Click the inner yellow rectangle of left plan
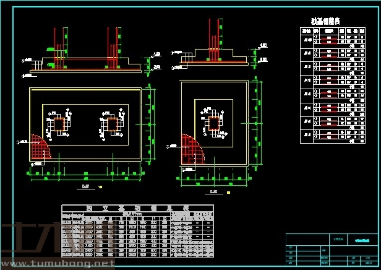The height and width of the screenshot is (270, 381). coord(85,105)
